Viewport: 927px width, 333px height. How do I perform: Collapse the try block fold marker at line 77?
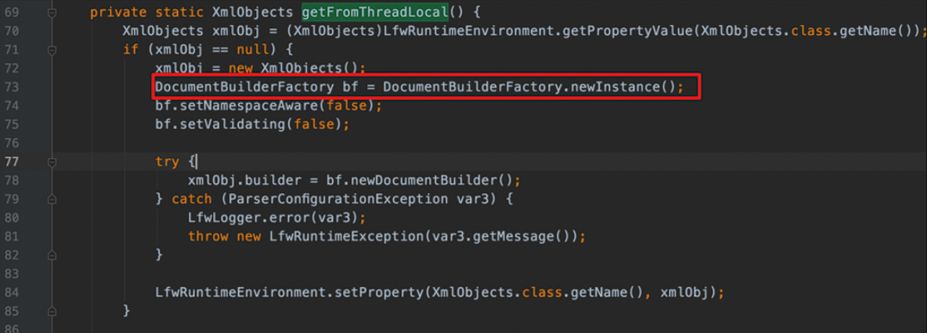point(52,162)
